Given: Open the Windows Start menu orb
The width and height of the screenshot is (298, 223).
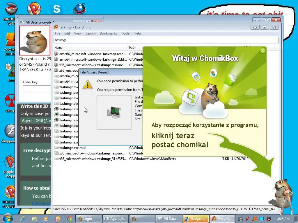Looking at the screenshot, I should coord(8,219).
